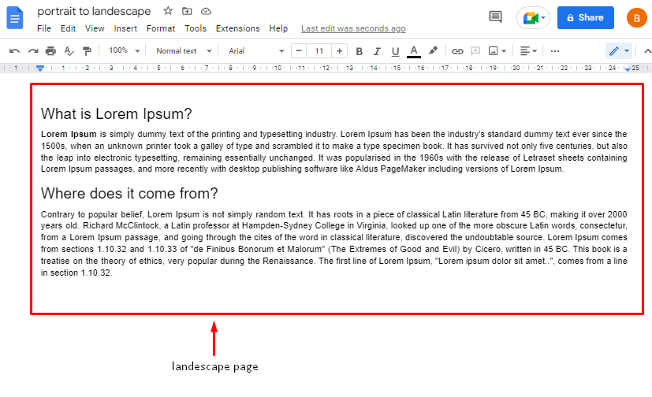Add a comment from the toolbar

pos(475,50)
